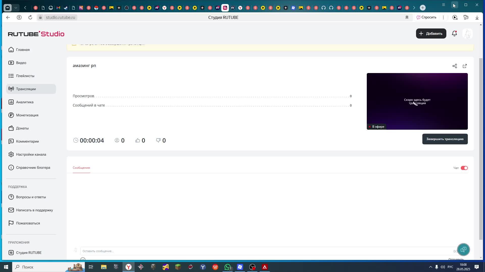The image size is (485, 272).
Task: Open the user avatar profile menu
Action: (x=468, y=33)
